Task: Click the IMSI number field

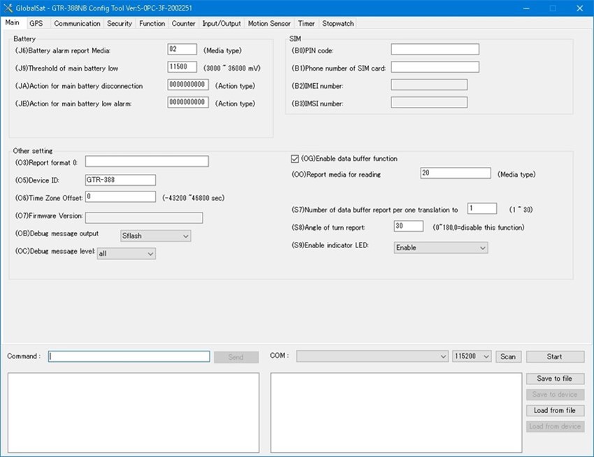Action: tap(429, 102)
